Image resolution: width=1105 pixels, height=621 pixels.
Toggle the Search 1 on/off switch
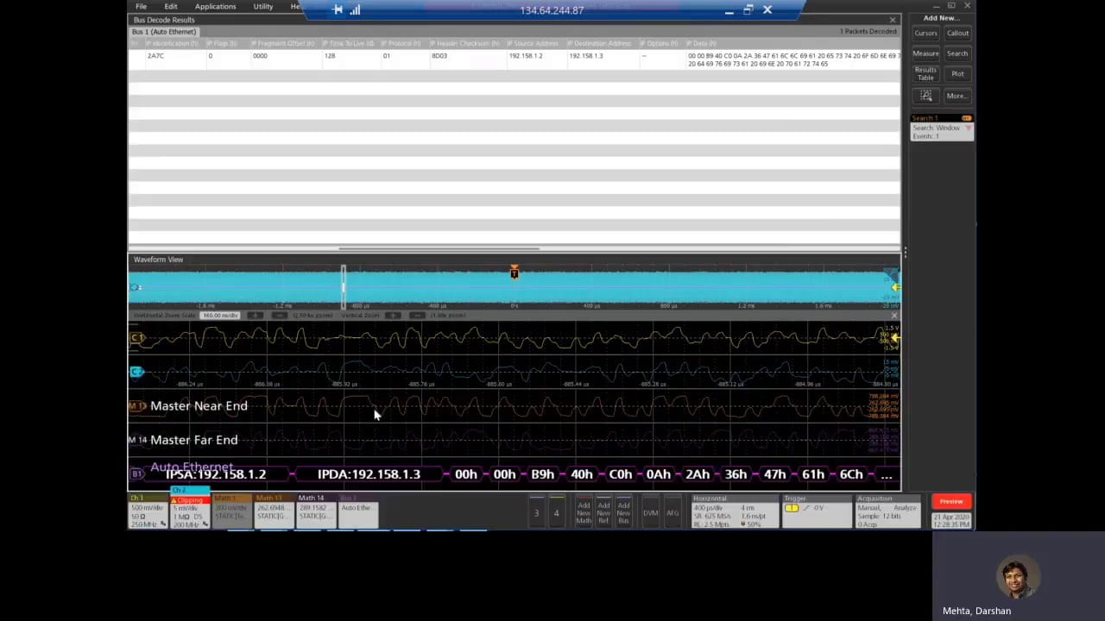click(x=967, y=118)
